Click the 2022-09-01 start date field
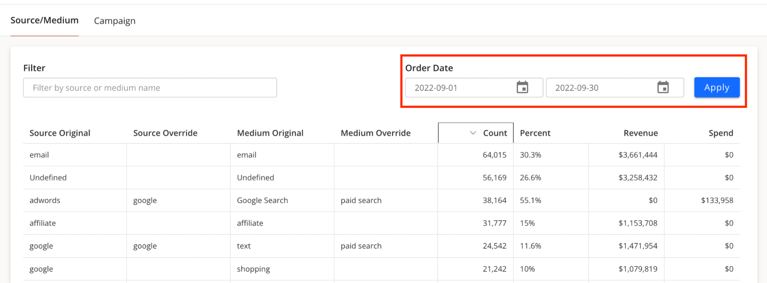The width and height of the screenshot is (767, 283). click(474, 88)
